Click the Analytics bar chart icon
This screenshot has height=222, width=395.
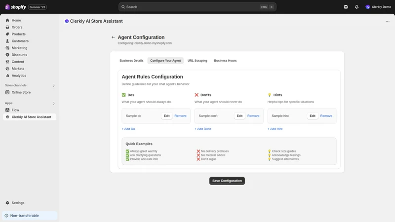pos(7,75)
